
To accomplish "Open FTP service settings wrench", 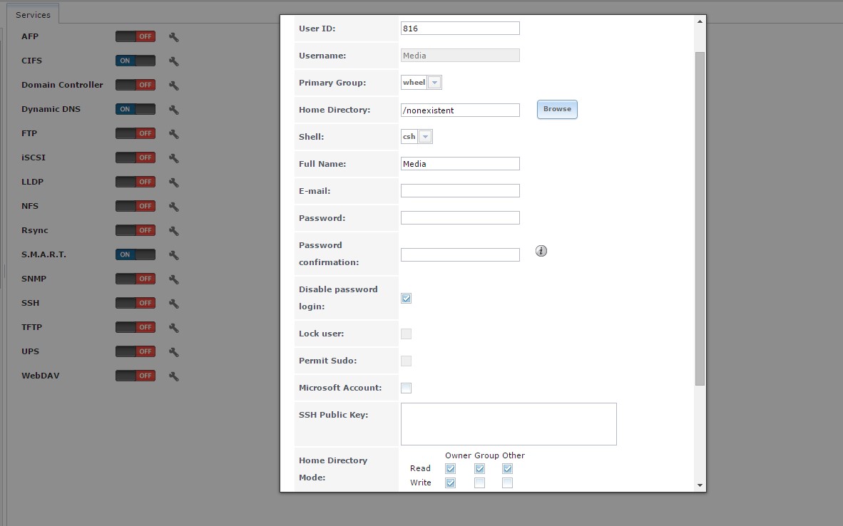I will tap(173, 134).
